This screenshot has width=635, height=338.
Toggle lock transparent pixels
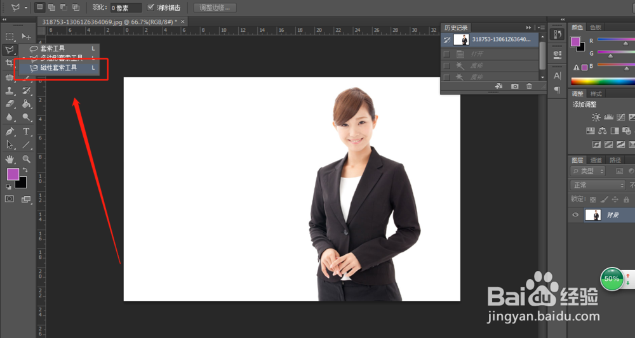click(x=593, y=199)
